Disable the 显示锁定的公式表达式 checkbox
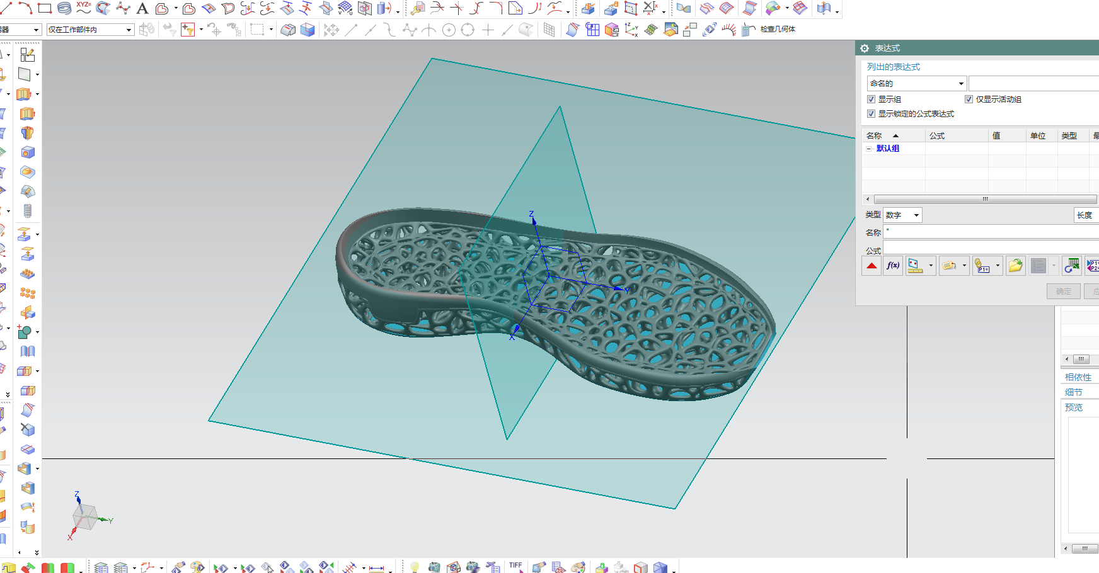Screen dimensions: 1099x573 (x=871, y=114)
